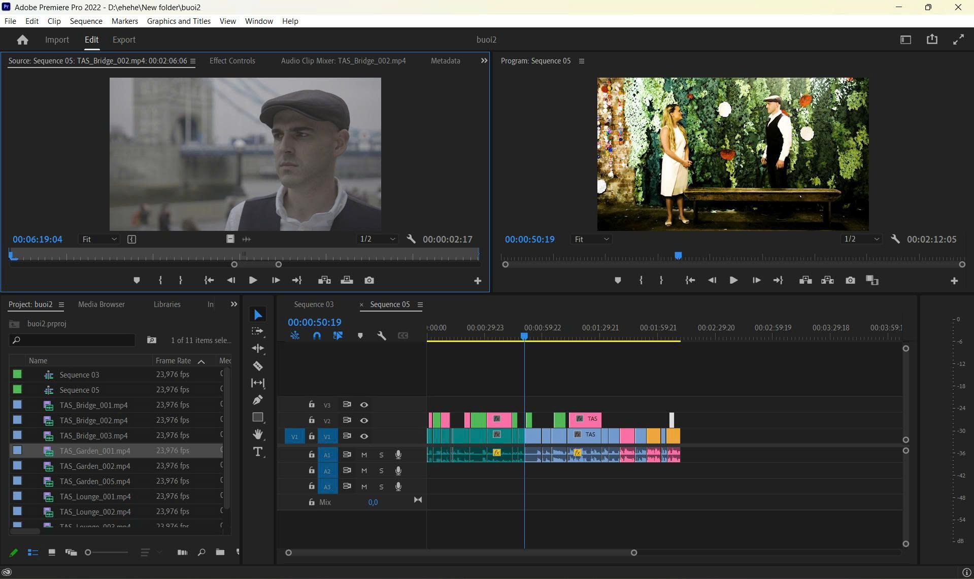
Task: Open Quick Export share icon
Action: (x=932, y=40)
